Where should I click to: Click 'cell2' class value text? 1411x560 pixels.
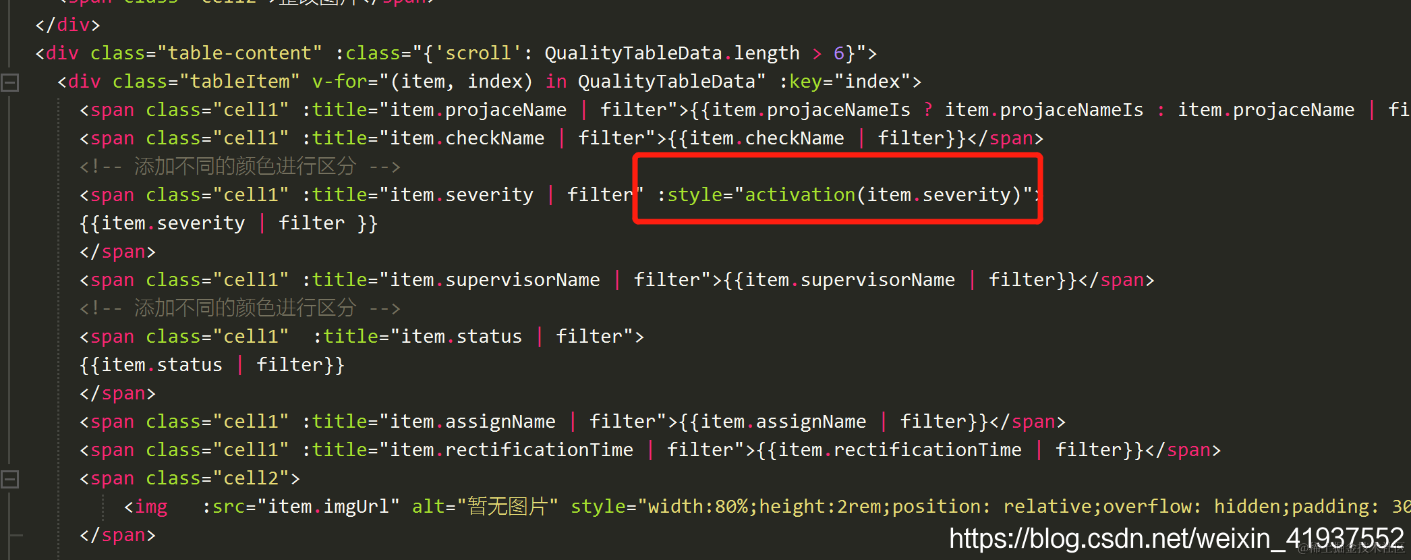251,478
